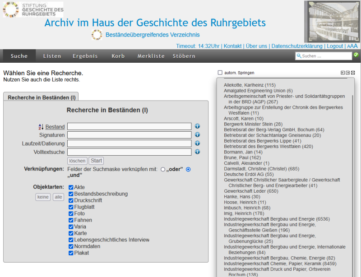Click the alle button under Objektarten
Screen dimensions: 361x277
[x=58, y=197]
